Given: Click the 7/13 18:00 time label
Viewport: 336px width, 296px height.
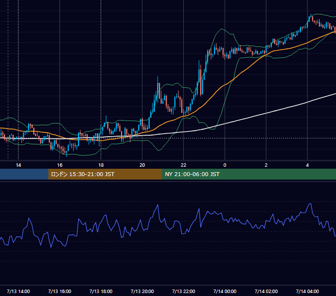Looking at the screenshot, I should click(101, 291).
